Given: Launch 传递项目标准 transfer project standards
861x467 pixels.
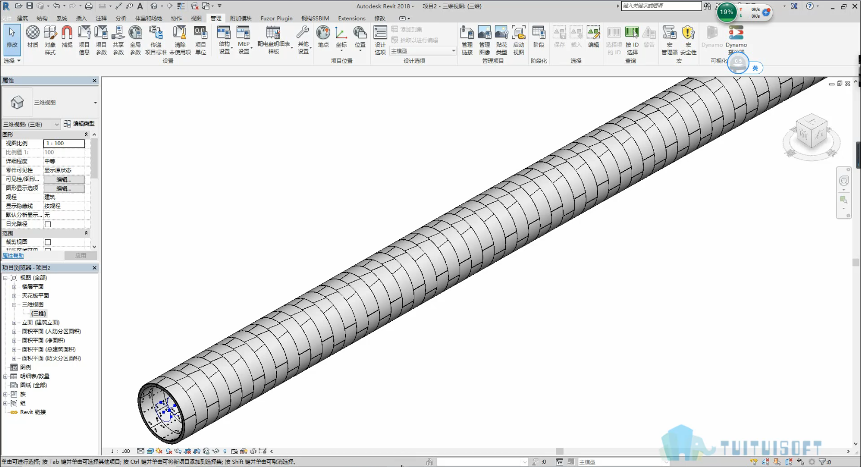Looking at the screenshot, I should [156, 40].
